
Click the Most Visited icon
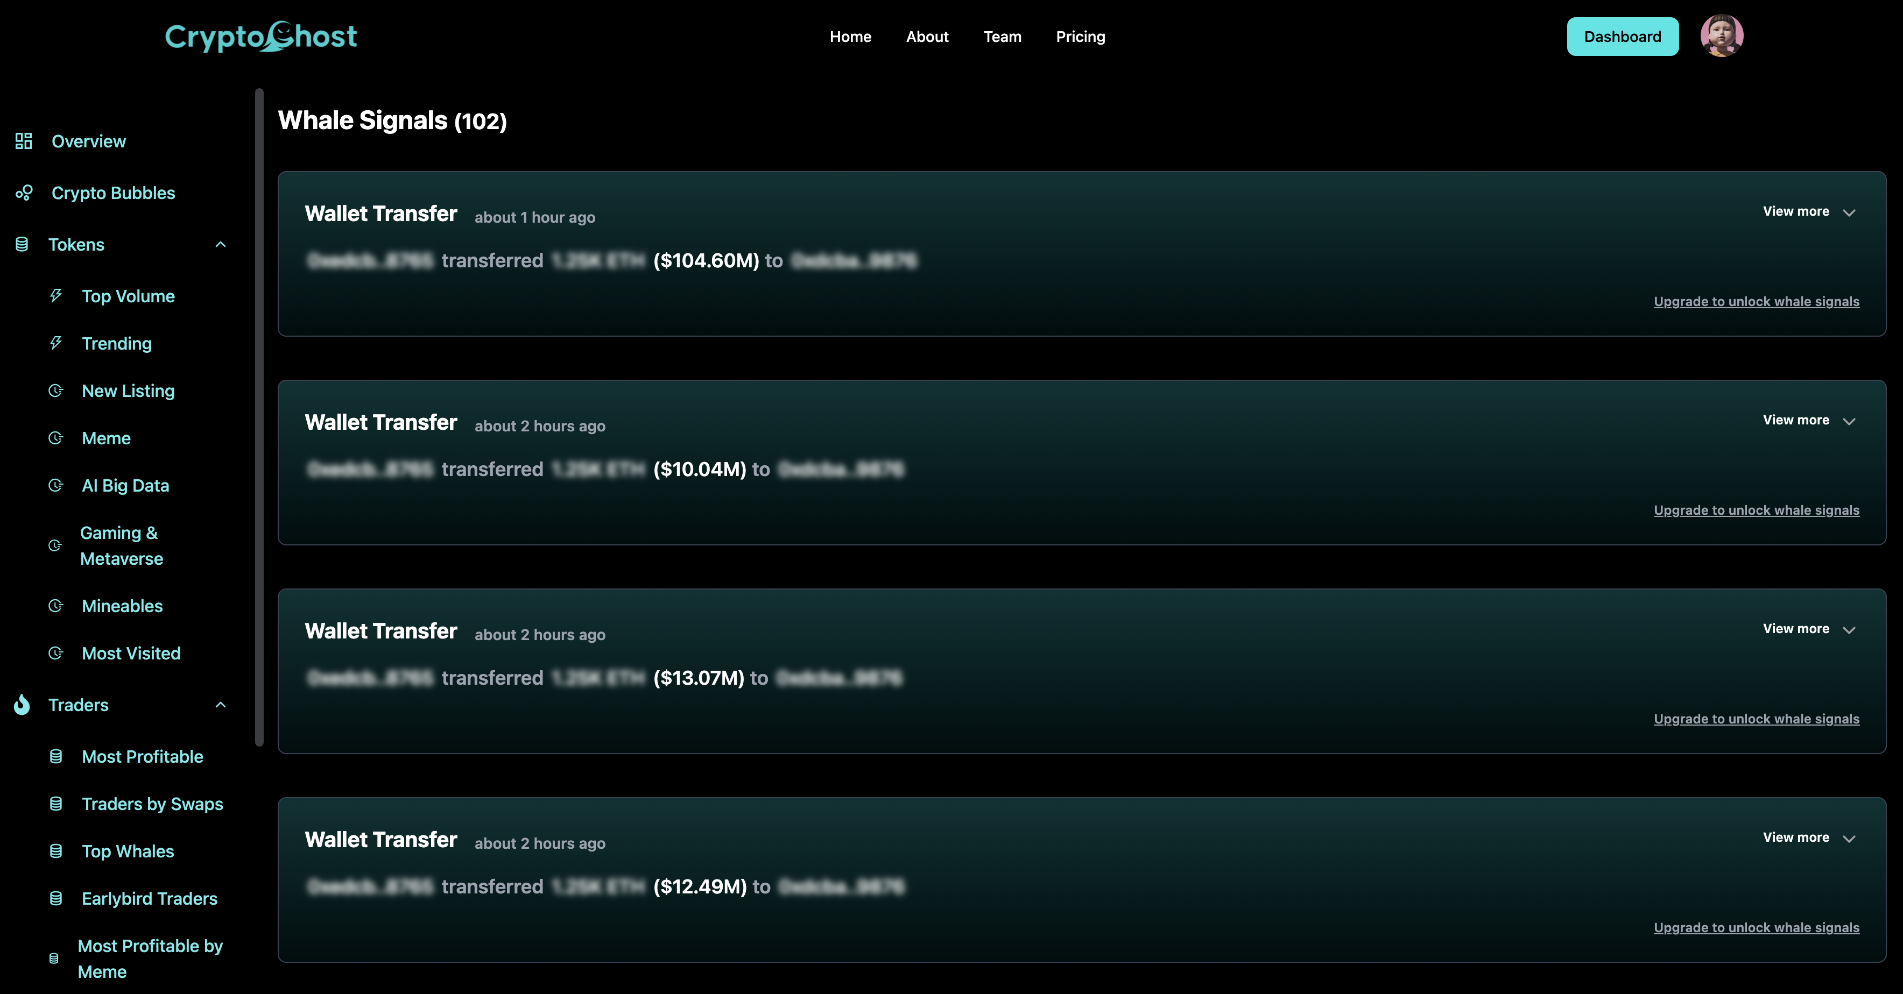pyautogui.click(x=56, y=653)
